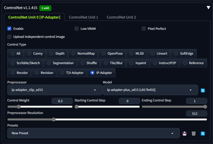Click the Presets label text

click(13, 125)
